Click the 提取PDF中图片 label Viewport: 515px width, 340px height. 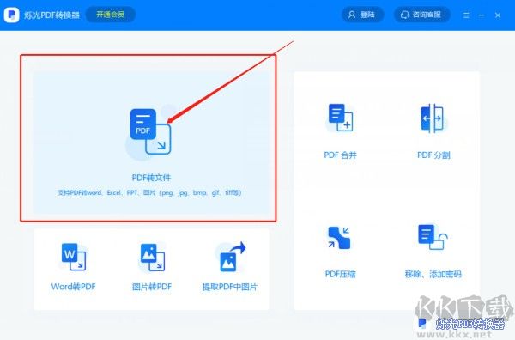tap(229, 287)
